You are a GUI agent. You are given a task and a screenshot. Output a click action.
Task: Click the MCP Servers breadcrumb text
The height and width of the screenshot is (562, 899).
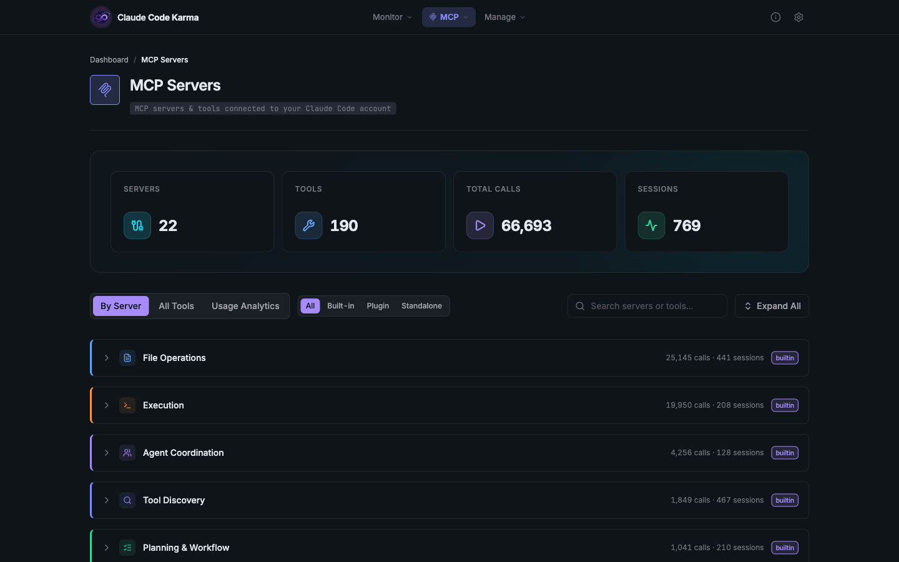tap(165, 60)
